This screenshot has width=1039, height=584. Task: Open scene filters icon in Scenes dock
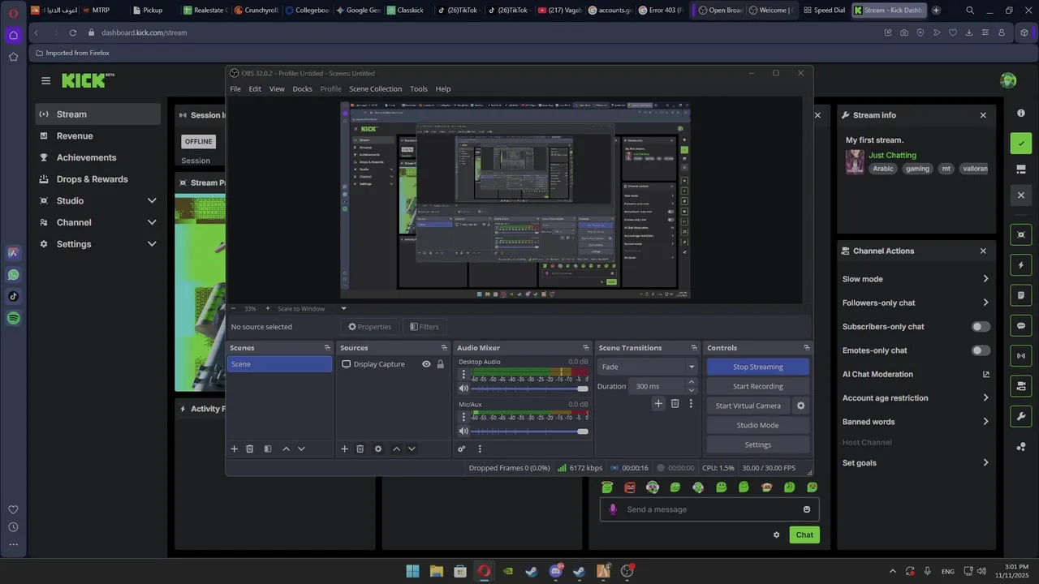[x=268, y=449]
